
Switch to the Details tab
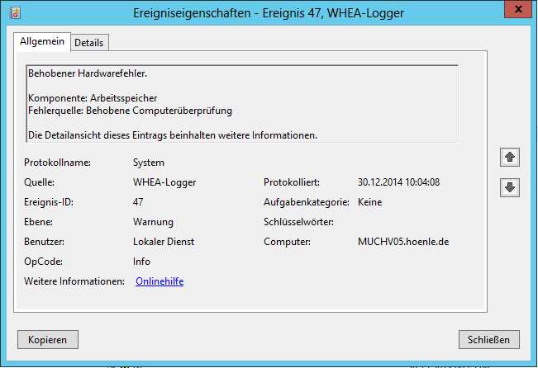[x=89, y=42]
